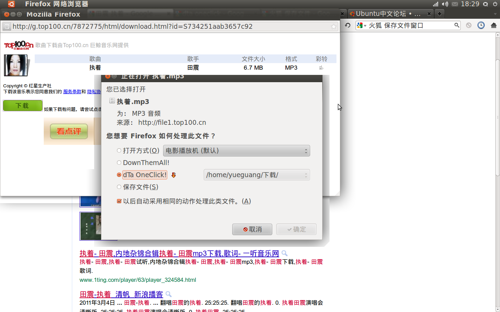This screenshot has height=312, width=500.
Task: Click the green 下载 download button
Action: point(23,106)
